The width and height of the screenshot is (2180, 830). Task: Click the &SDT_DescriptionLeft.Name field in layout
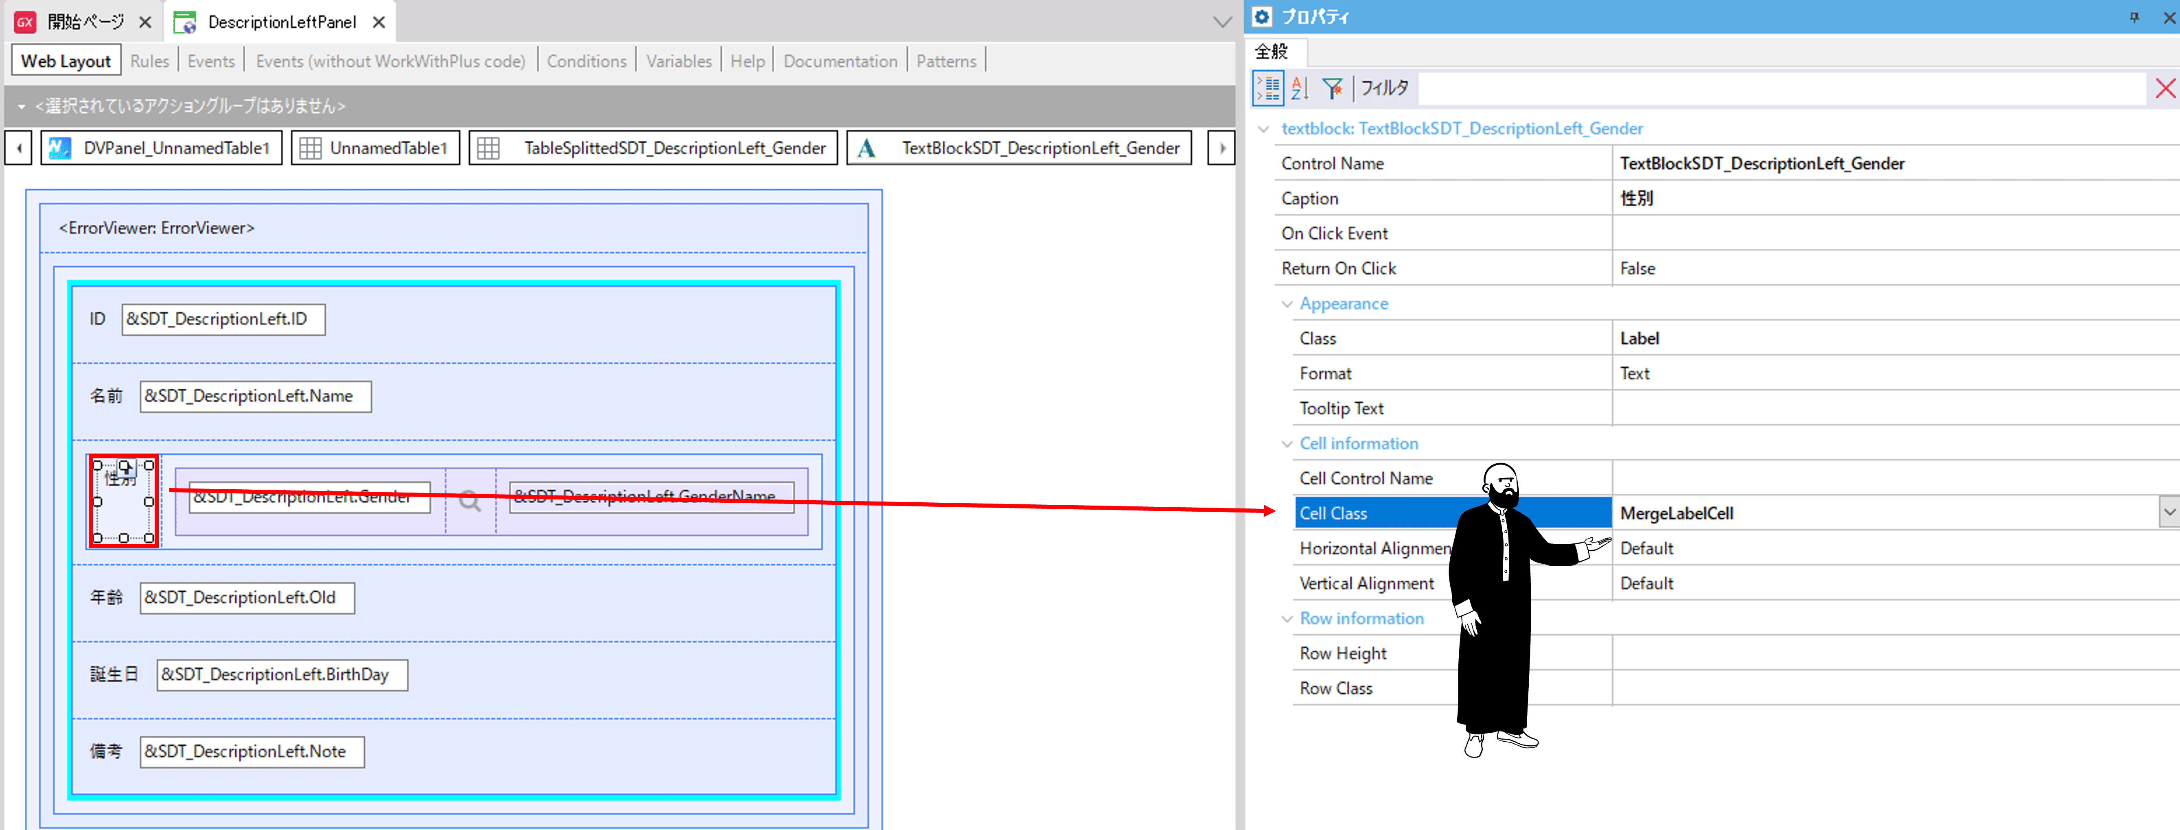255,396
